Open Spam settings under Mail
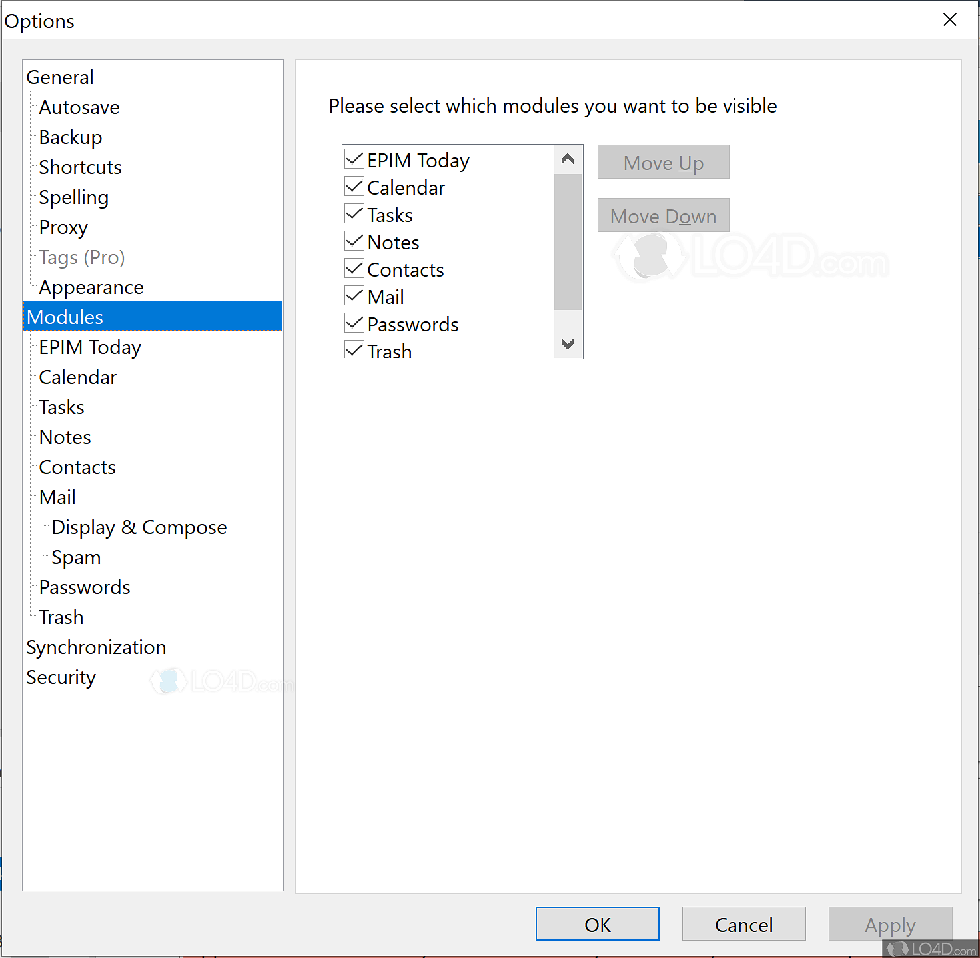The width and height of the screenshot is (980, 958). point(76,557)
